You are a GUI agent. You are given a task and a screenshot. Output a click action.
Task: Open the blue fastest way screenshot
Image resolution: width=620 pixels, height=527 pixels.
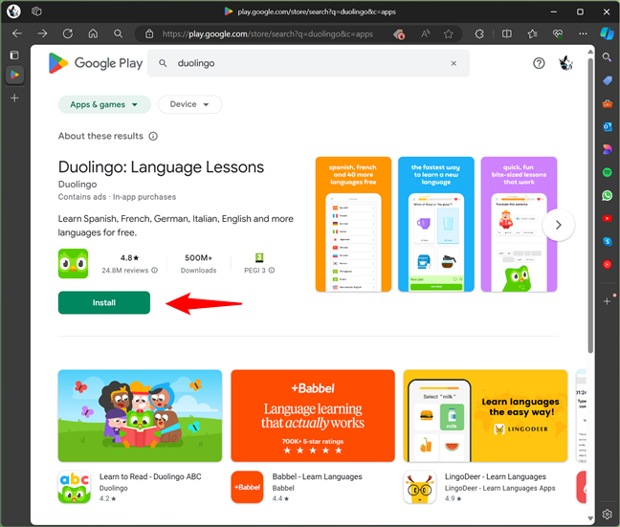436,224
